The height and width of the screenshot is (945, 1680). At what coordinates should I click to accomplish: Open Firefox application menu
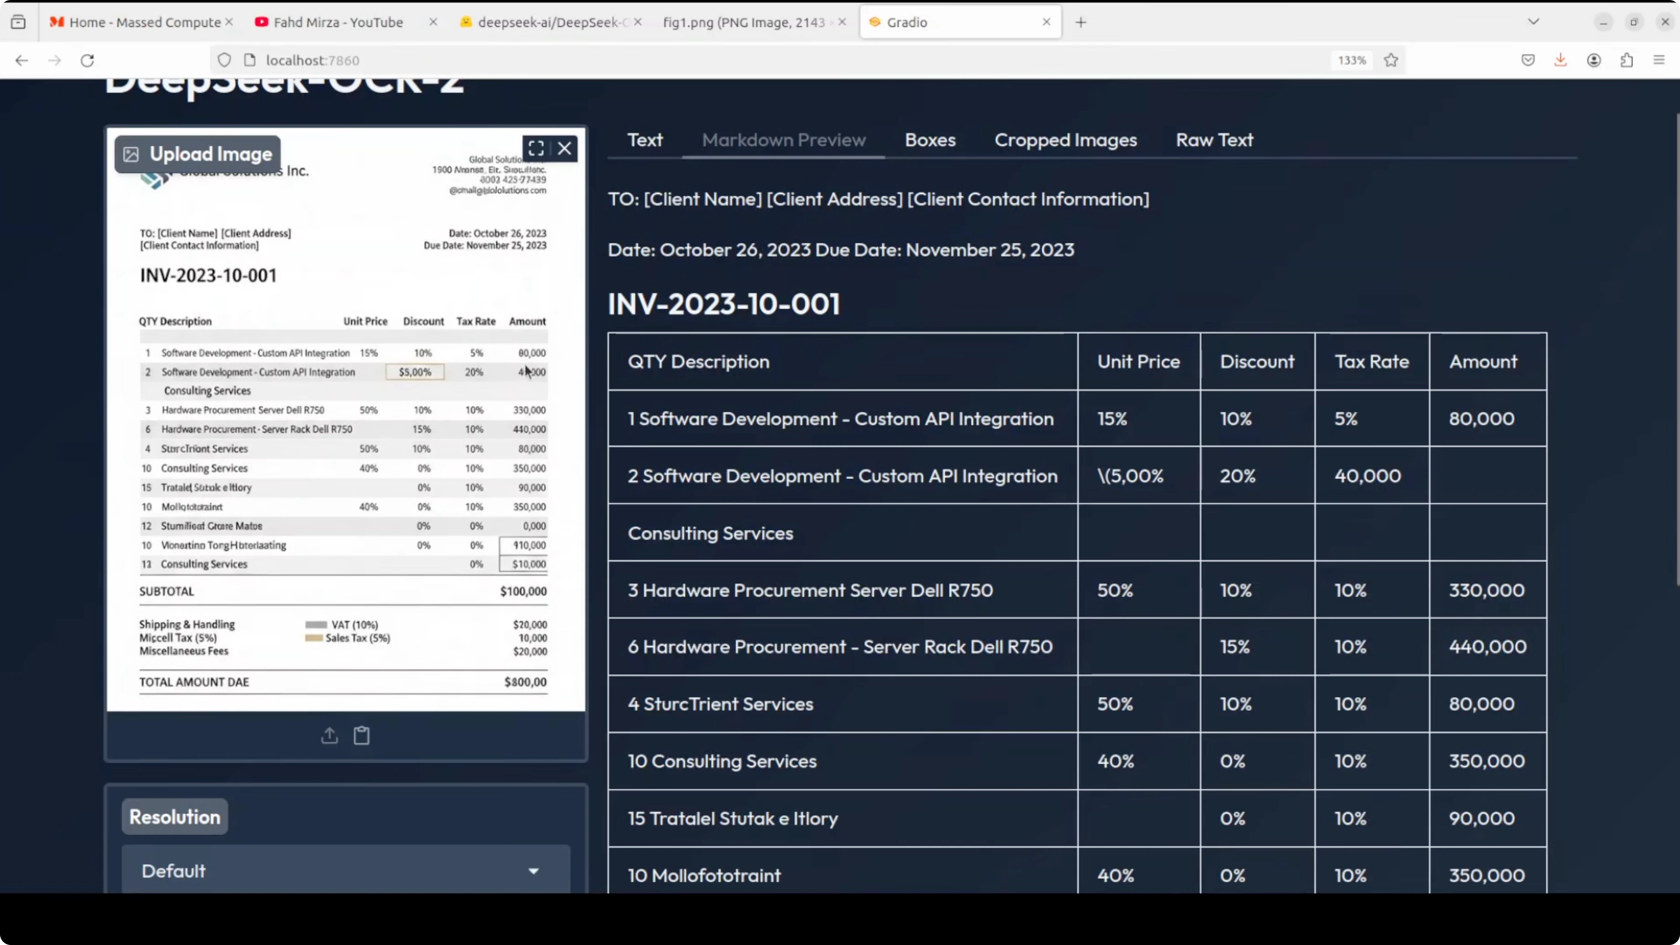[x=1659, y=61]
